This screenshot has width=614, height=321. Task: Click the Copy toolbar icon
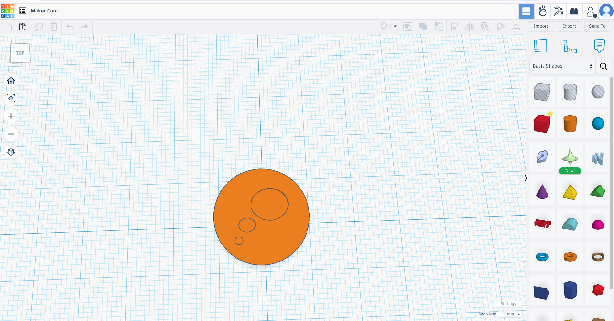[x=8, y=27]
